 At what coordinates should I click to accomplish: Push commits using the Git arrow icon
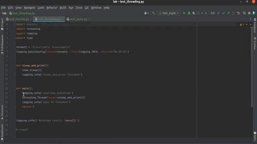[228, 13]
